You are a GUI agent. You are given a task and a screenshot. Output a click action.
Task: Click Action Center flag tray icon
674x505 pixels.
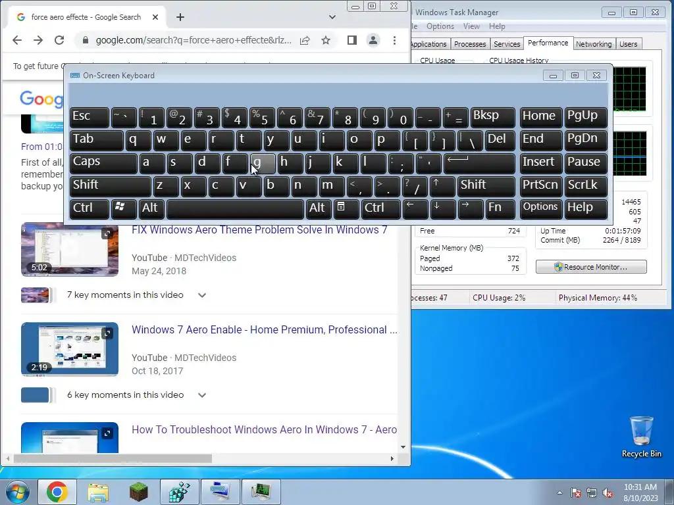pos(575,493)
